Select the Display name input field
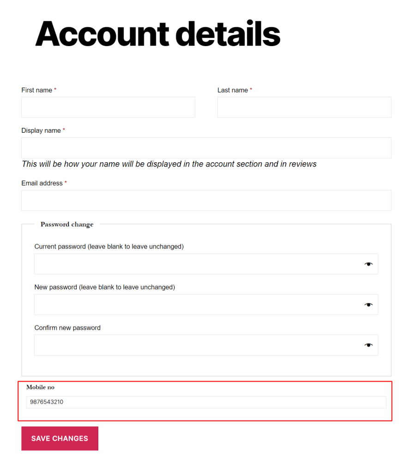 tap(206, 148)
